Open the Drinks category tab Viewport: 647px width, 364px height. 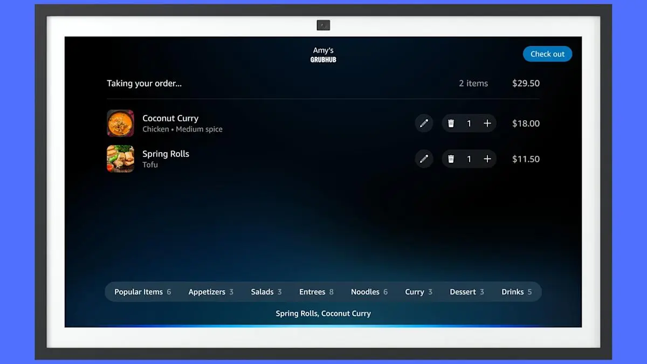[516, 292]
